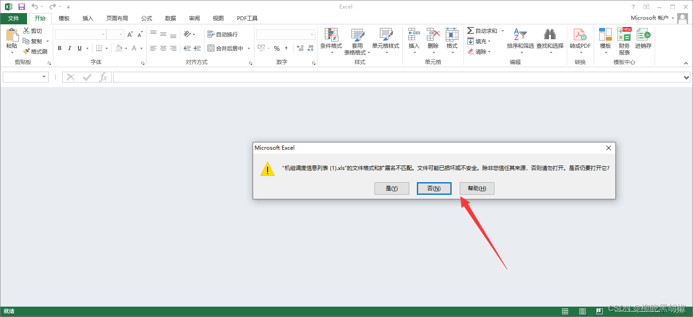Switch to the Page Layout (页面布局) tab
Image resolution: width=693 pixels, height=317 pixels.
[x=117, y=18]
